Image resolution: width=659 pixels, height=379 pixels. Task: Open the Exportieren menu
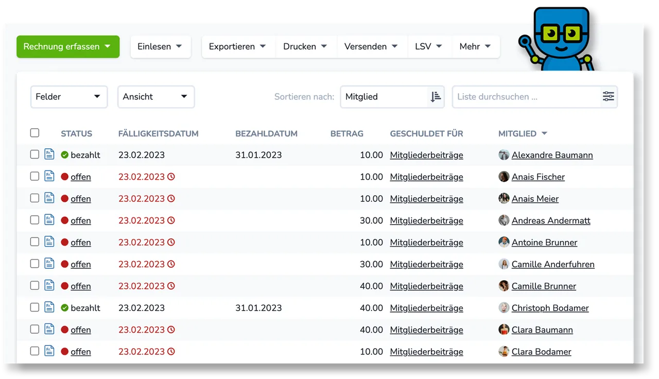pos(237,46)
